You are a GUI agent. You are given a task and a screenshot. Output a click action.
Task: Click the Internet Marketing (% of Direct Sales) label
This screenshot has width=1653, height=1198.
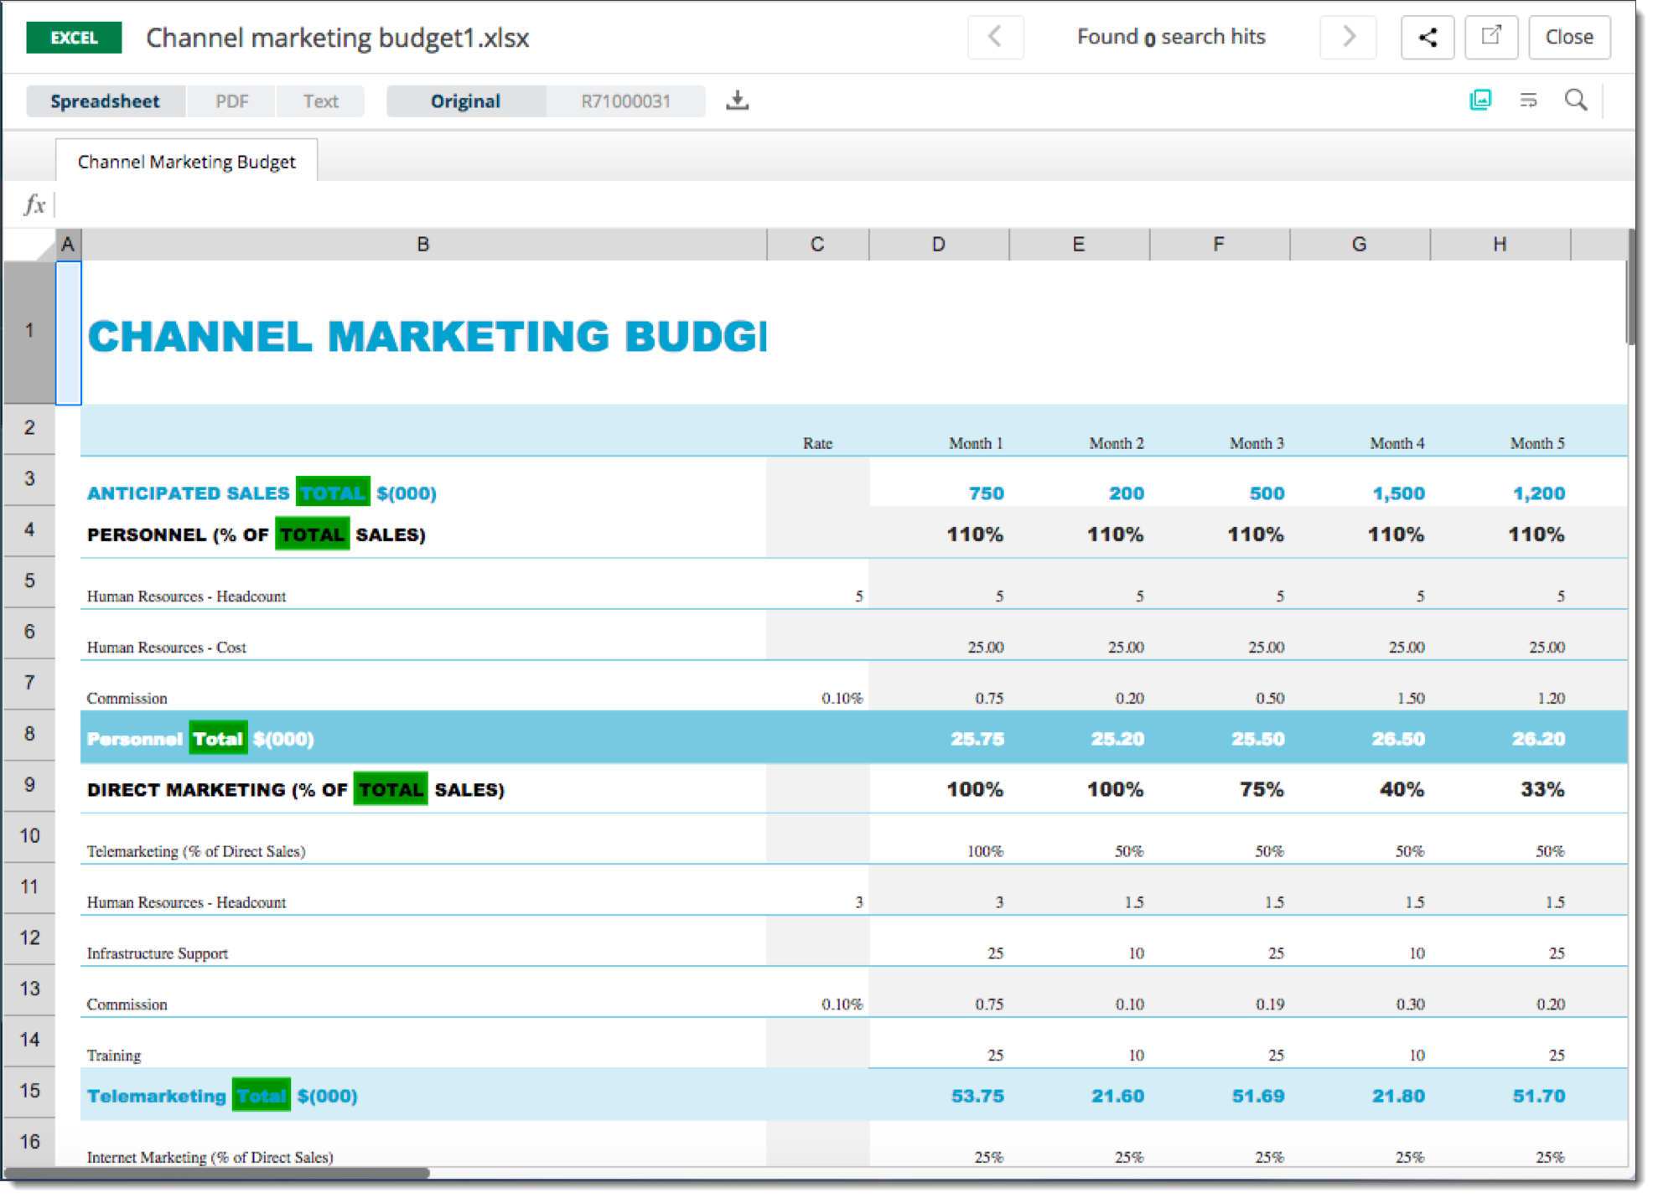(210, 1157)
